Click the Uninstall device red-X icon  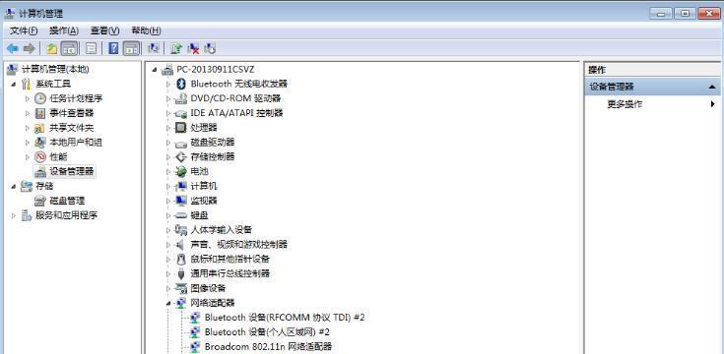click(193, 48)
